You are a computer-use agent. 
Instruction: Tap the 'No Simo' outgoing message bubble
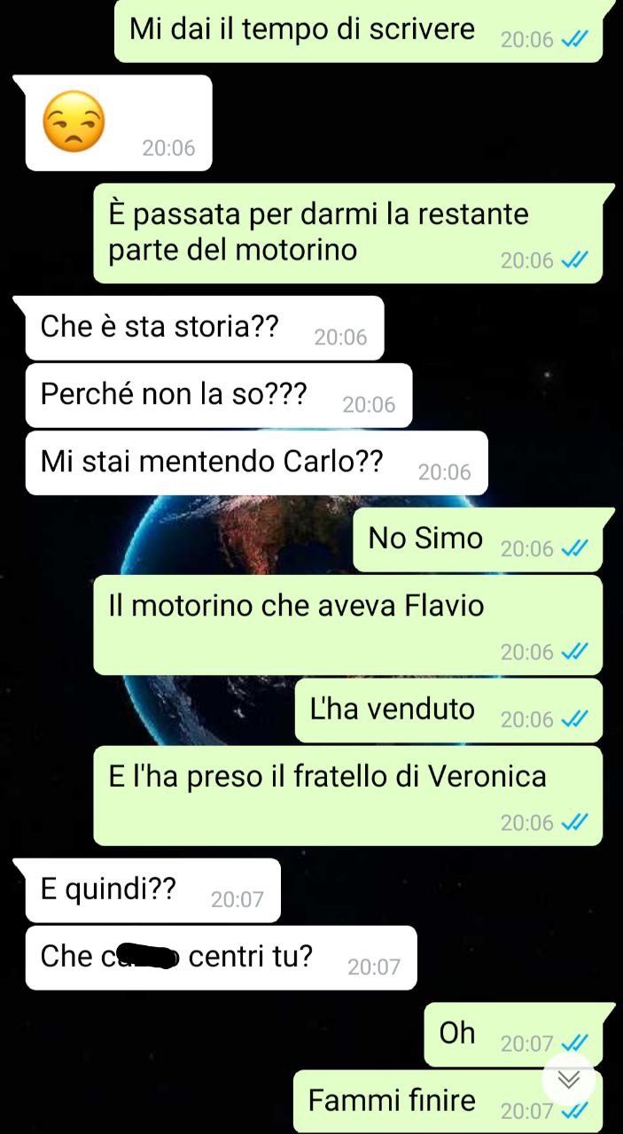point(478,540)
